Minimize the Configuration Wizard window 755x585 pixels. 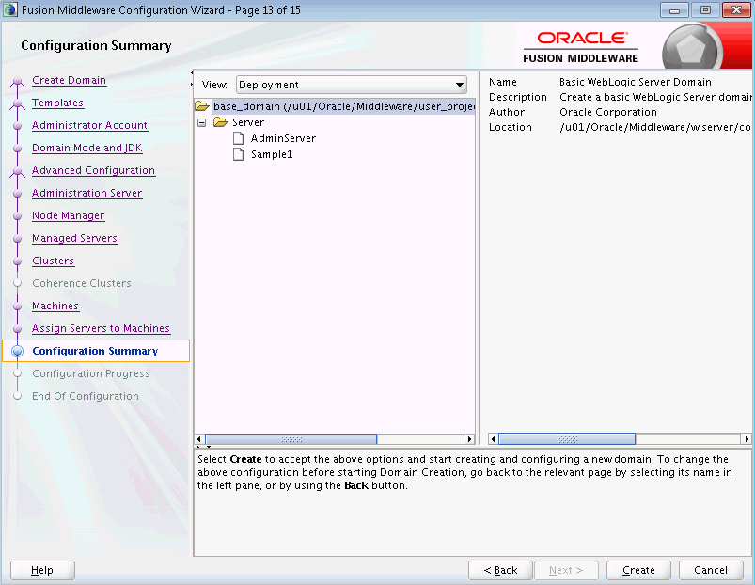674,10
